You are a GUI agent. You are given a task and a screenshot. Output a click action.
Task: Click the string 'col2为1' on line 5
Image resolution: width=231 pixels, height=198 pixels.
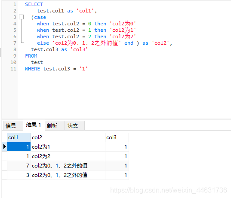(123, 30)
